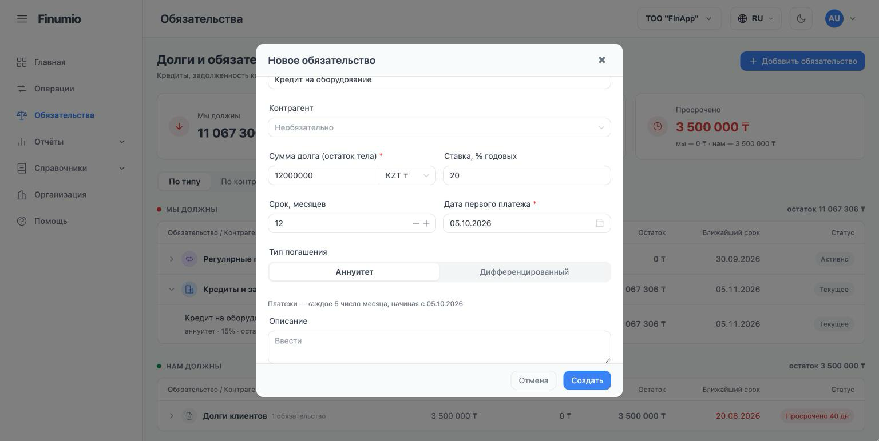Click the Отчёты chart icon in sidebar
This screenshot has height=441, width=879.
(x=22, y=142)
